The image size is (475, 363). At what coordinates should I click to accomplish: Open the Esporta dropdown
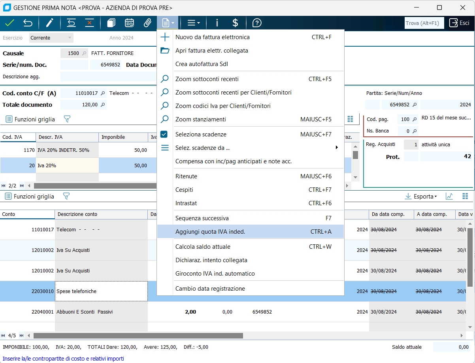421,197
